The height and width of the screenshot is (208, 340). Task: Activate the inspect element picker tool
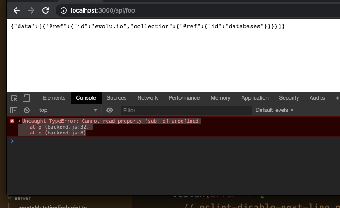[x=14, y=98]
